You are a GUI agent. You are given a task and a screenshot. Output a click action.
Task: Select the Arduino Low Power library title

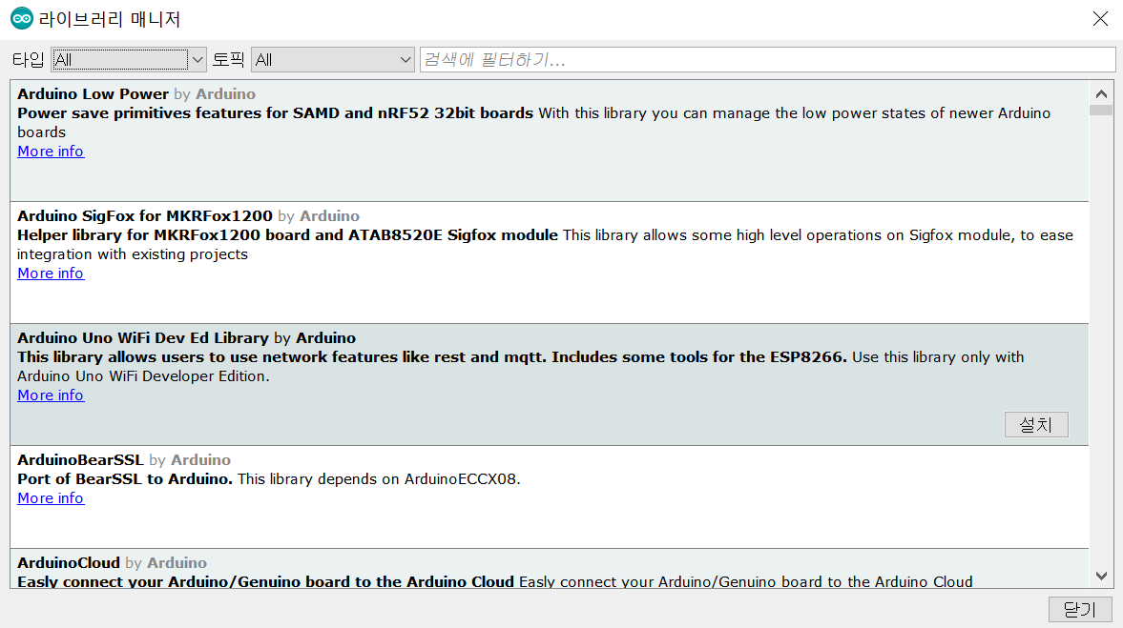point(94,93)
